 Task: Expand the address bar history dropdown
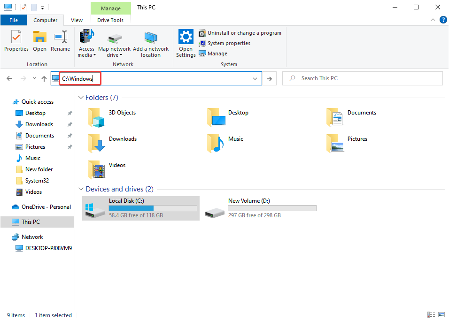pos(255,79)
